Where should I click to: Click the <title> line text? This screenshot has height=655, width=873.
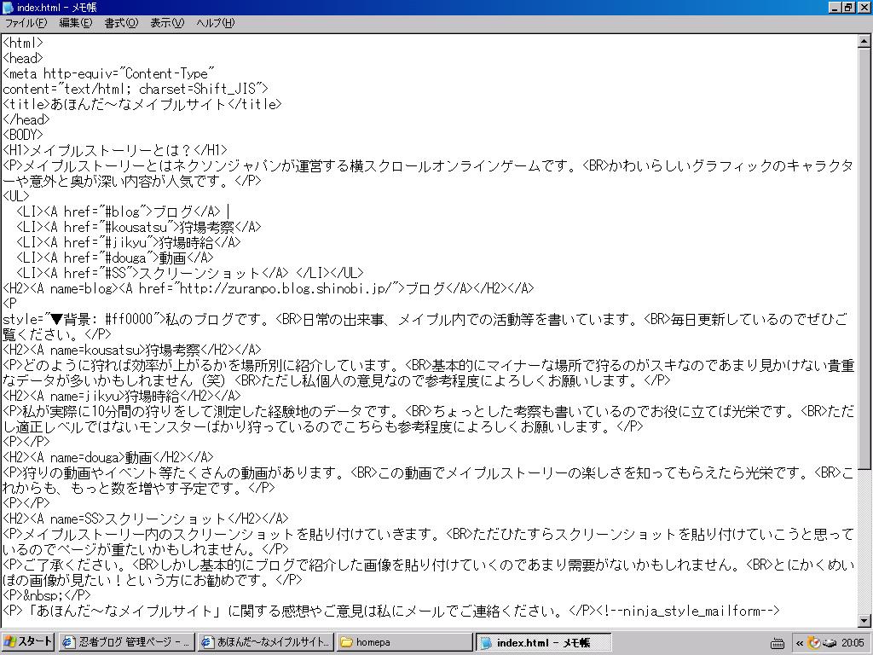pyautogui.click(x=142, y=104)
